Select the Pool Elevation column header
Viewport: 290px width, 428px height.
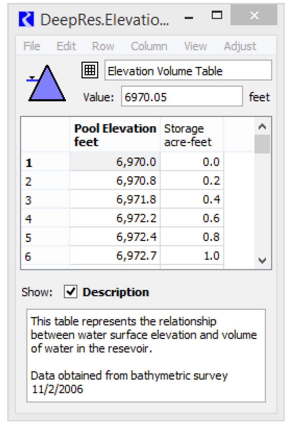pyautogui.click(x=115, y=135)
